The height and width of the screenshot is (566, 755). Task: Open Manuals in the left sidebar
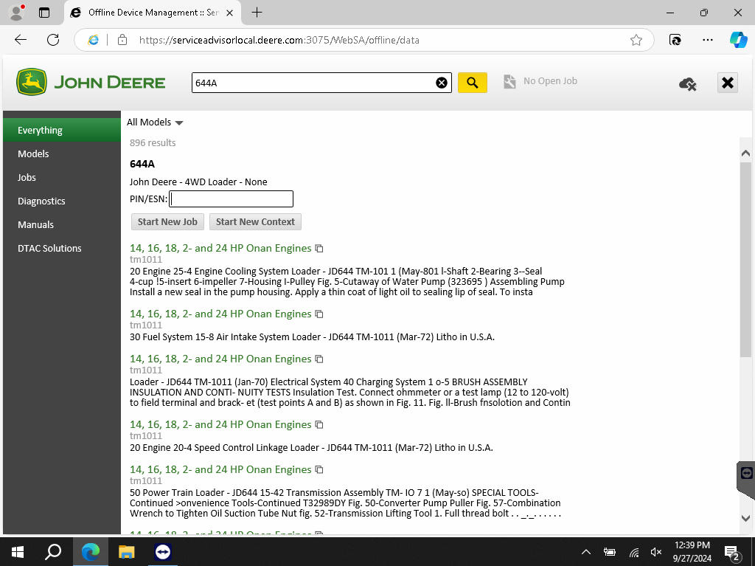point(35,224)
